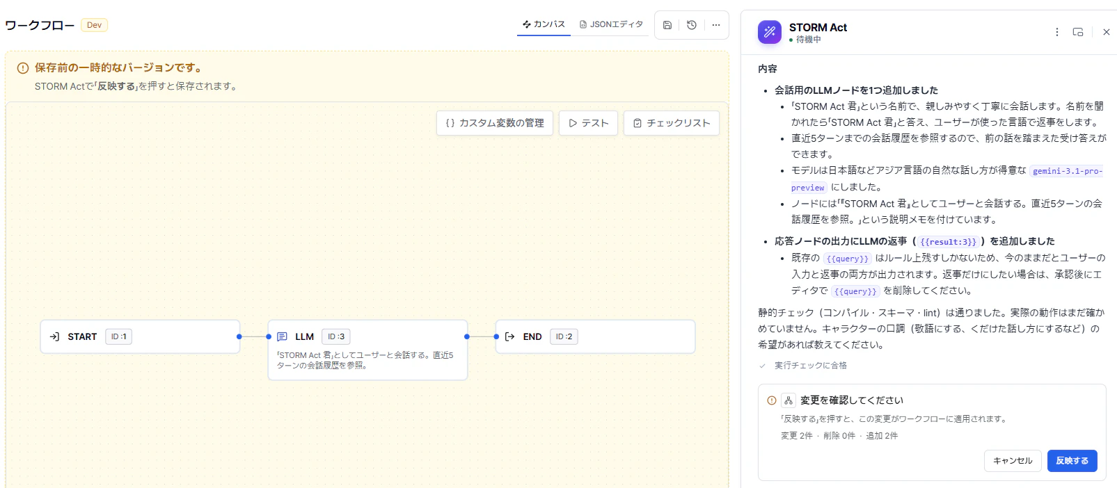Click the テスト run button
The height and width of the screenshot is (488, 1117).
(x=588, y=123)
